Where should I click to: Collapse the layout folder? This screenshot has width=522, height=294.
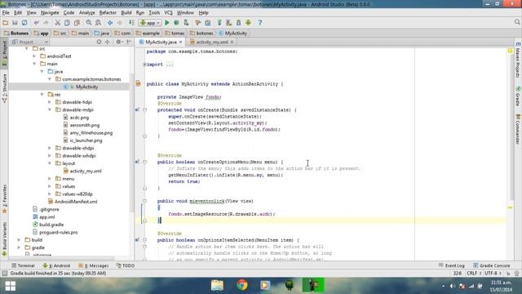click(50, 163)
